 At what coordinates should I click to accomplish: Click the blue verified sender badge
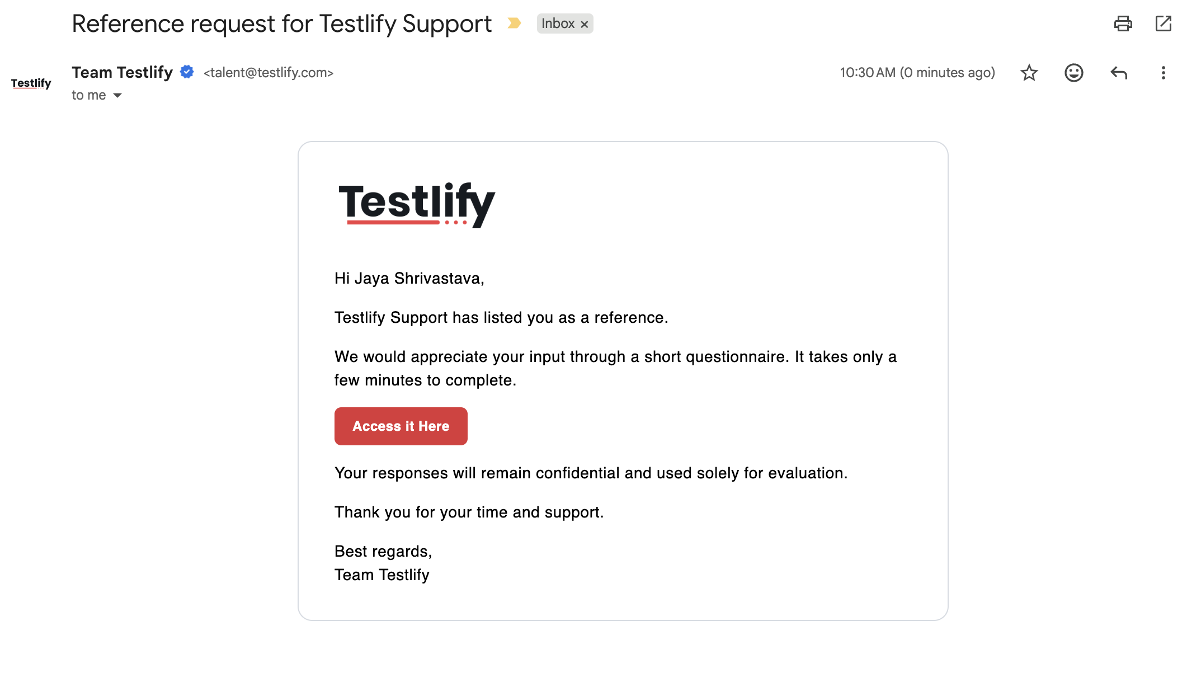(x=187, y=72)
